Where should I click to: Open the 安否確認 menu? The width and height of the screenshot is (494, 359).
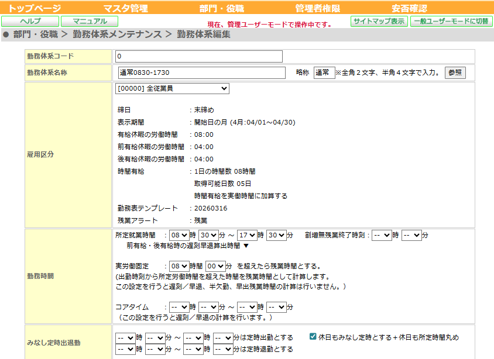[x=409, y=8]
